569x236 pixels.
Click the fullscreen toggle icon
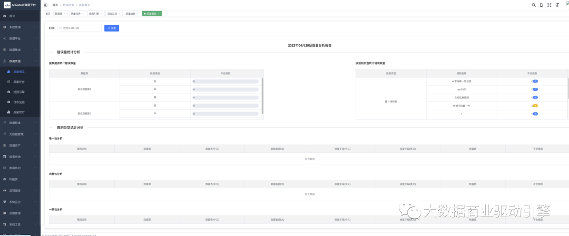pos(549,5)
